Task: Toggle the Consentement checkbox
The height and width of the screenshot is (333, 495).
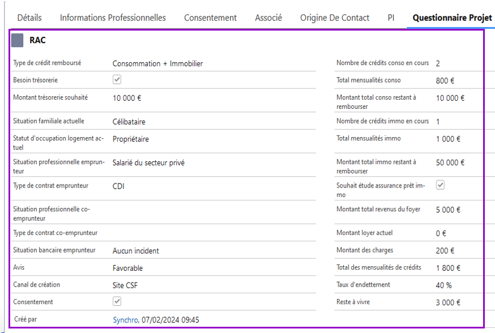Action: [x=117, y=301]
